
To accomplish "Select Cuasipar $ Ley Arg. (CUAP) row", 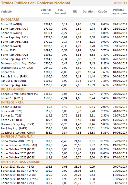I will pyautogui.click(x=64, y=133).
